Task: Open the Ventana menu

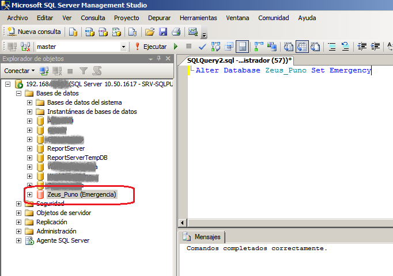Action: pyautogui.click(x=237, y=18)
